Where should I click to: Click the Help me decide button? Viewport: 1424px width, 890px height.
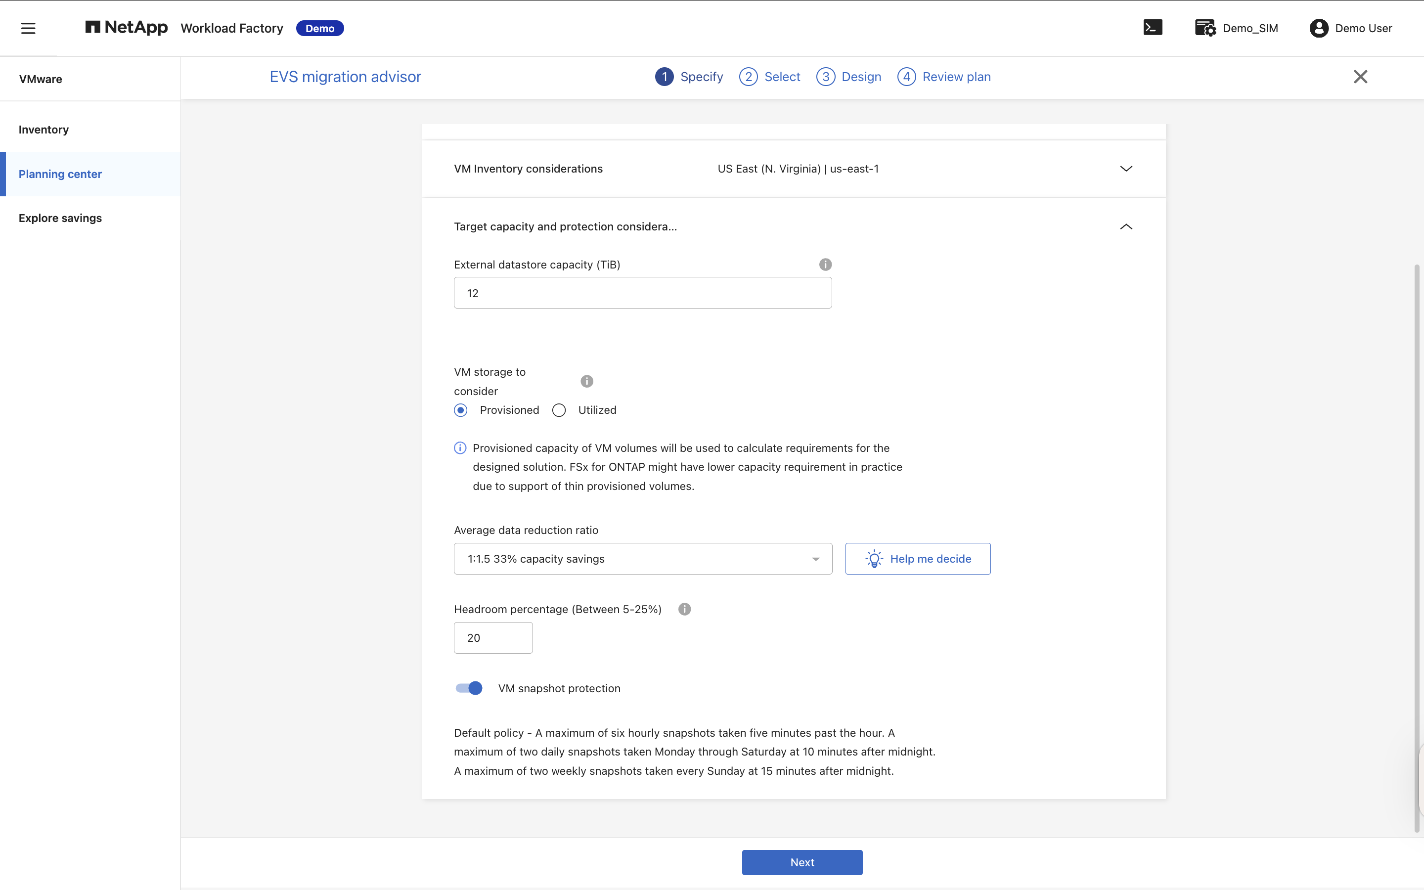(917, 559)
